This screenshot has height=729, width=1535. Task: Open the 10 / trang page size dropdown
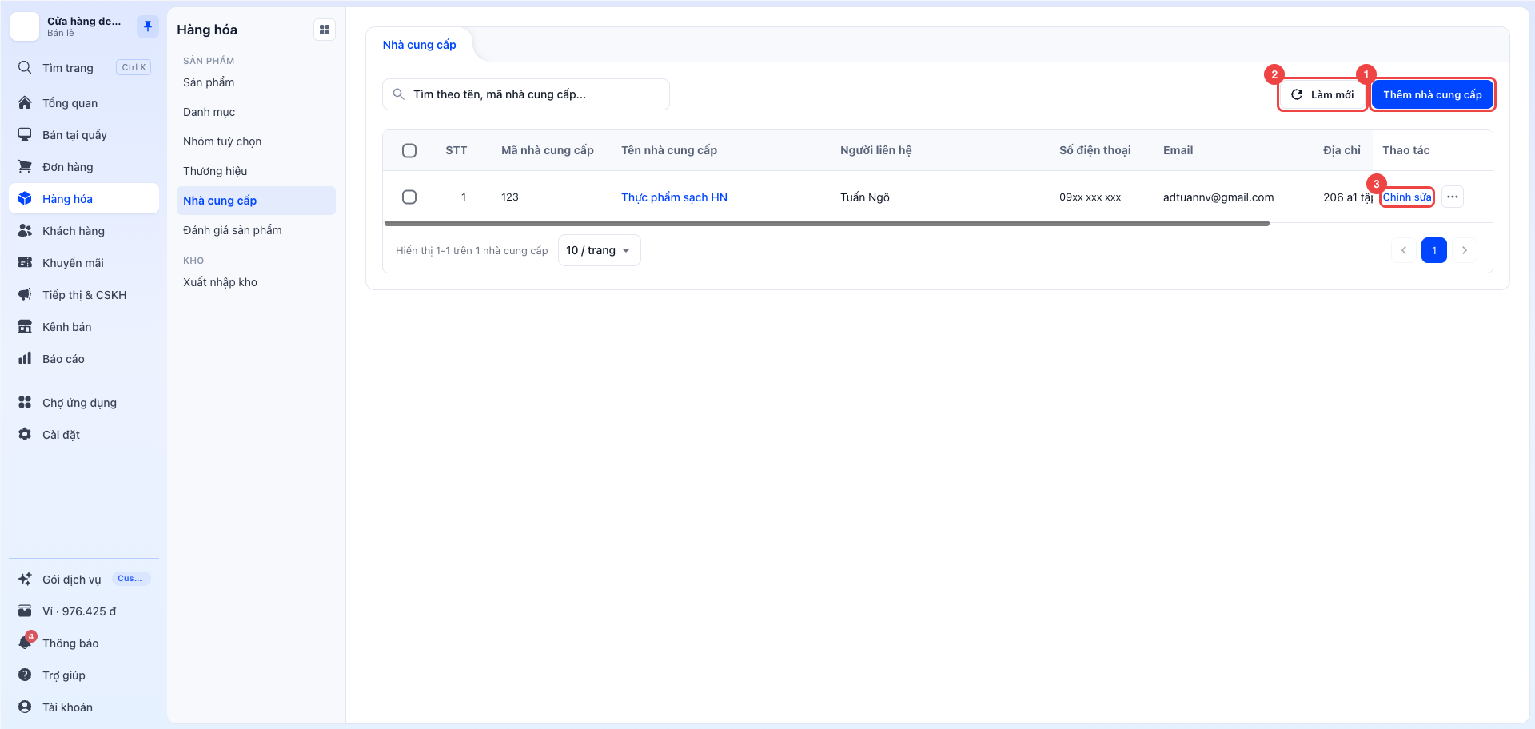point(599,250)
